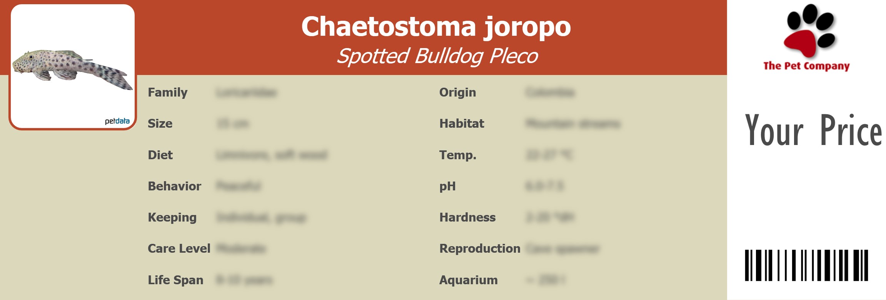Select the Chaetostoma joropo title
Viewport: 886px width, 300px height.
click(436, 27)
